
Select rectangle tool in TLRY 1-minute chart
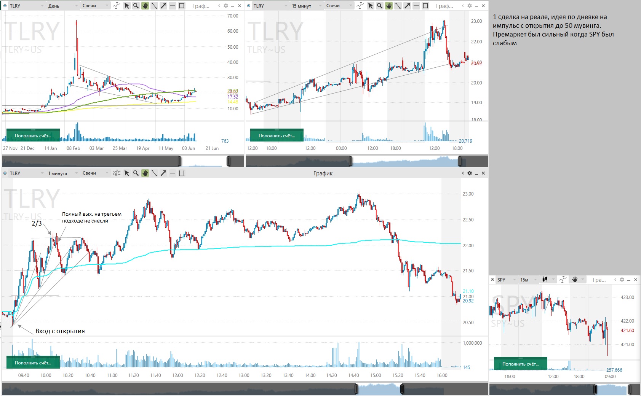click(x=182, y=173)
